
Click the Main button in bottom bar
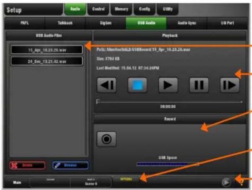tap(17, 182)
